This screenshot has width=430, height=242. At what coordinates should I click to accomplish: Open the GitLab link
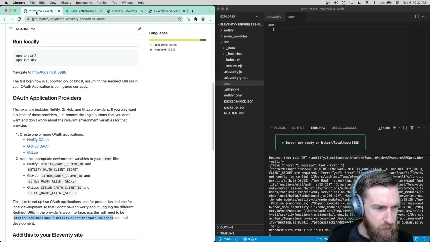pyautogui.click(x=32, y=153)
